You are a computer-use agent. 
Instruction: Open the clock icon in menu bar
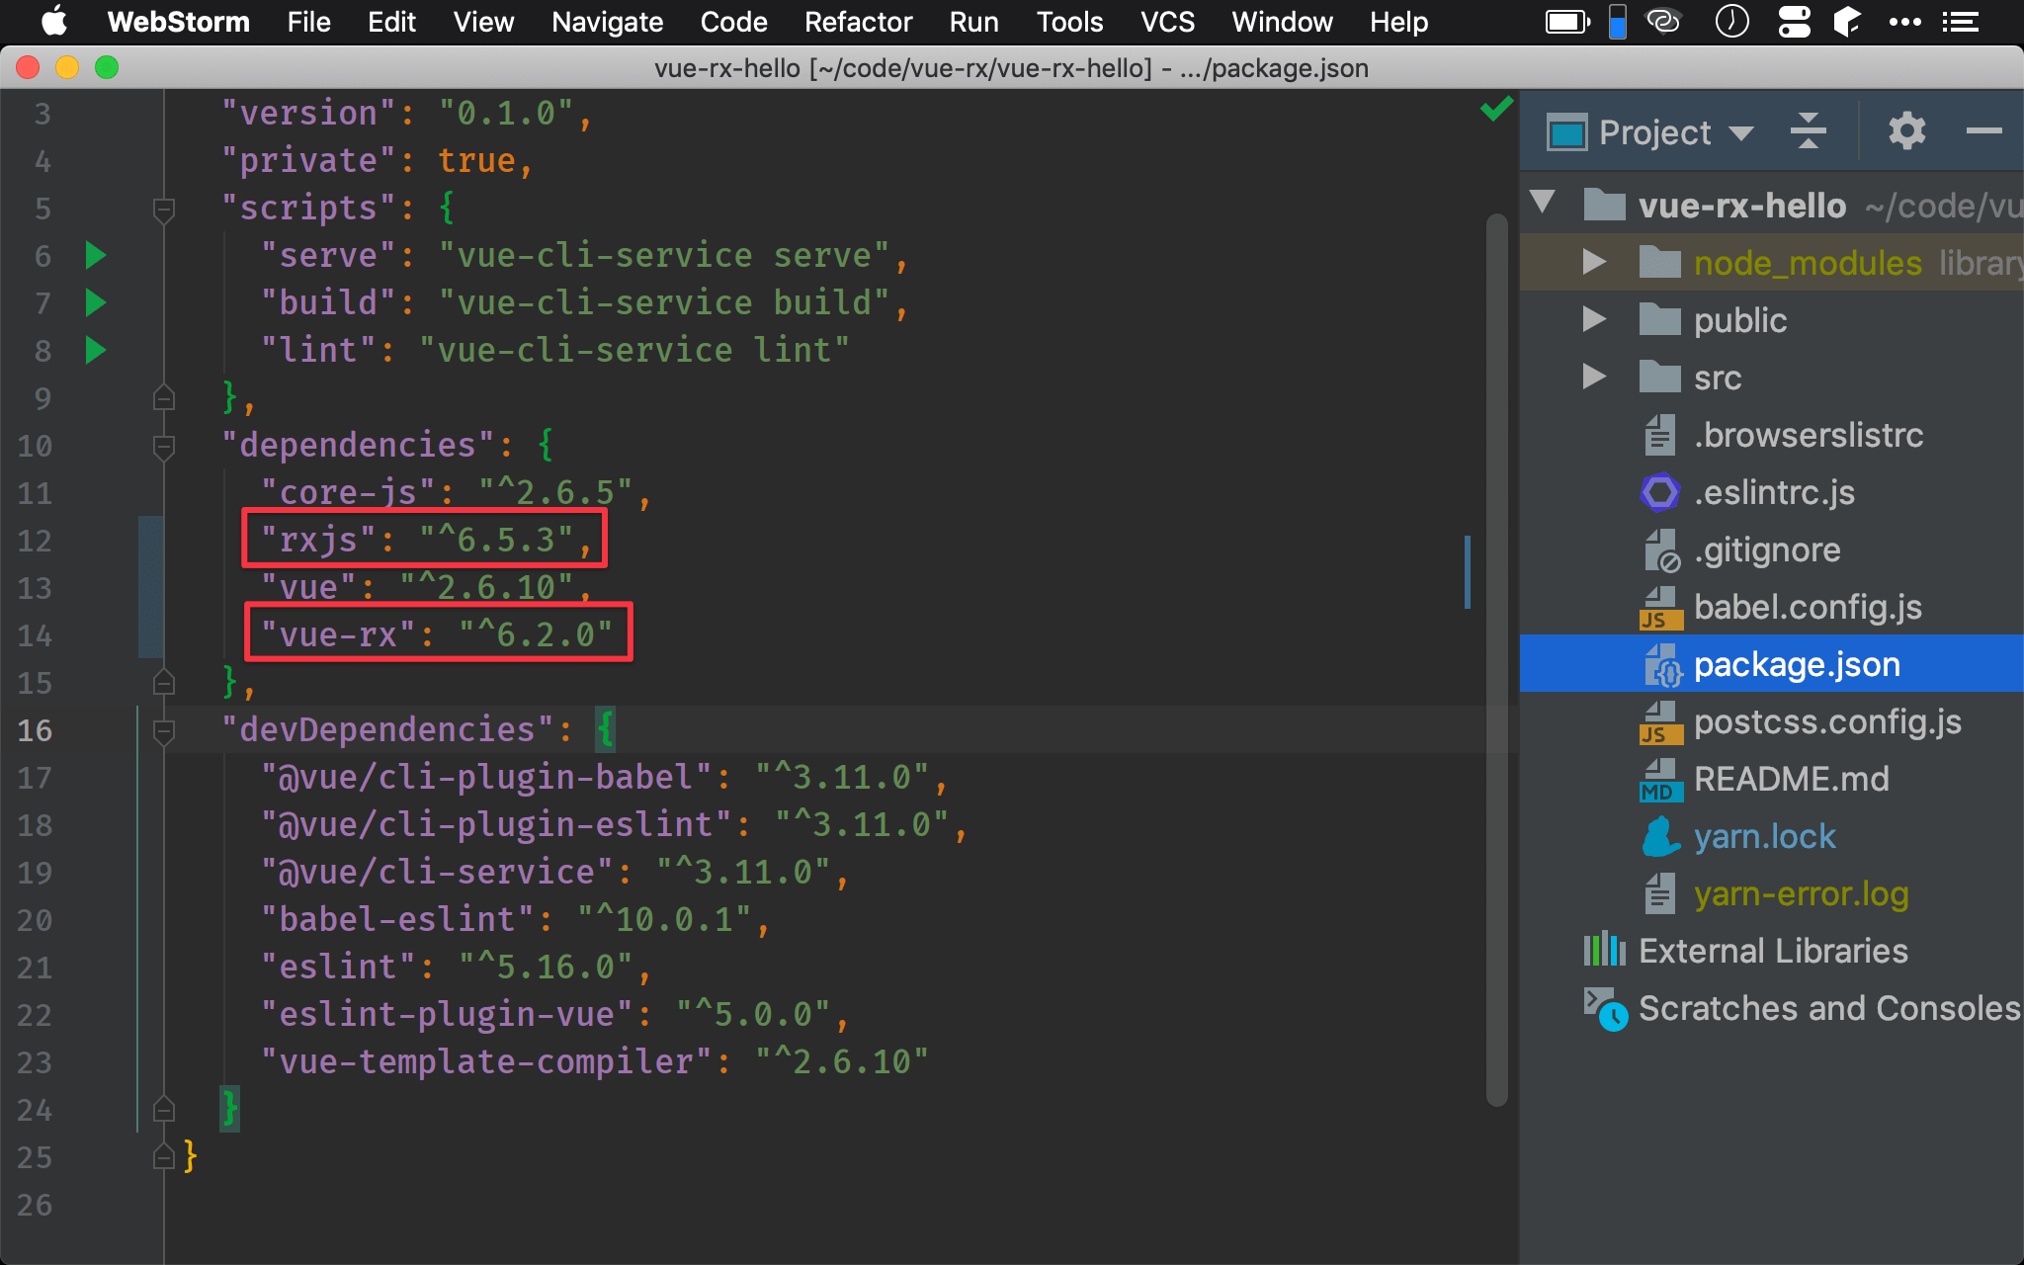1731,21
